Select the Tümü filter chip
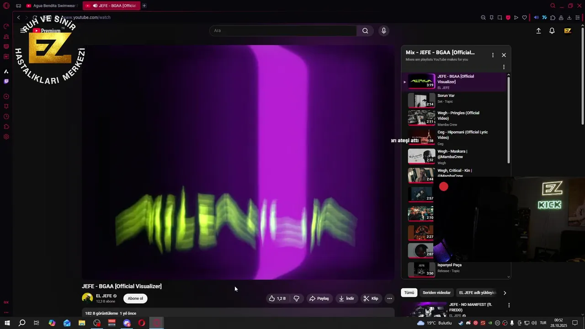Image resolution: width=585 pixels, height=329 pixels. click(409, 292)
